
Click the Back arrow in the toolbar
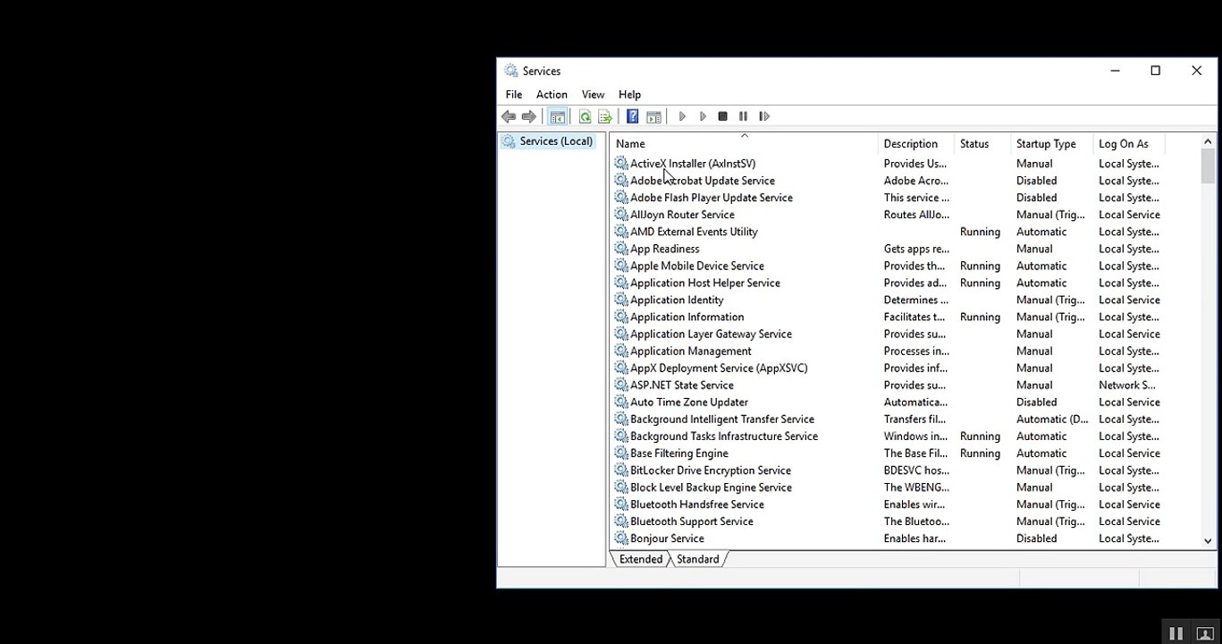[509, 116]
